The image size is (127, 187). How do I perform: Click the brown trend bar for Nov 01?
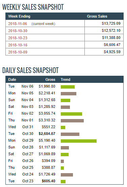pos(72,121)
